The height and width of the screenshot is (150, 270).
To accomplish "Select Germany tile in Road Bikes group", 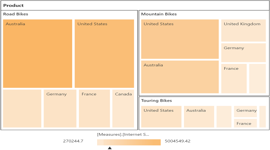I will pos(60,108).
